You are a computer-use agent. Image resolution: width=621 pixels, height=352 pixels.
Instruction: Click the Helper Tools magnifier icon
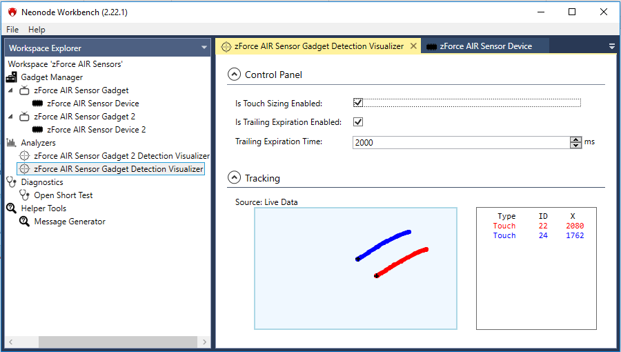click(12, 208)
